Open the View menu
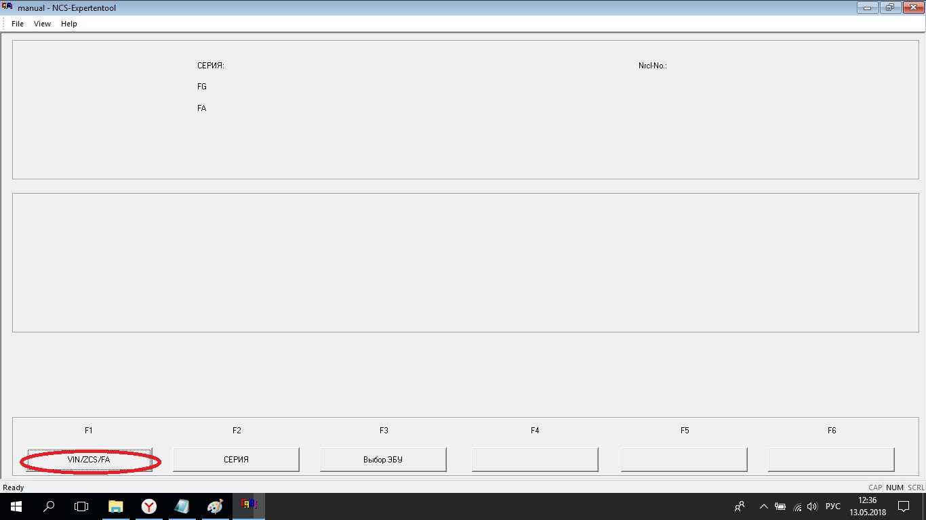 tap(42, 24)
